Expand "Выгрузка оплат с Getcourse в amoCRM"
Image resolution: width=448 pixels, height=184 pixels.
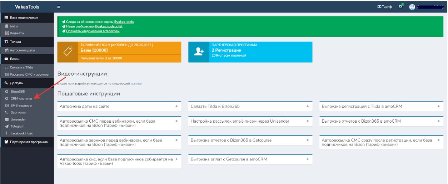308,159
